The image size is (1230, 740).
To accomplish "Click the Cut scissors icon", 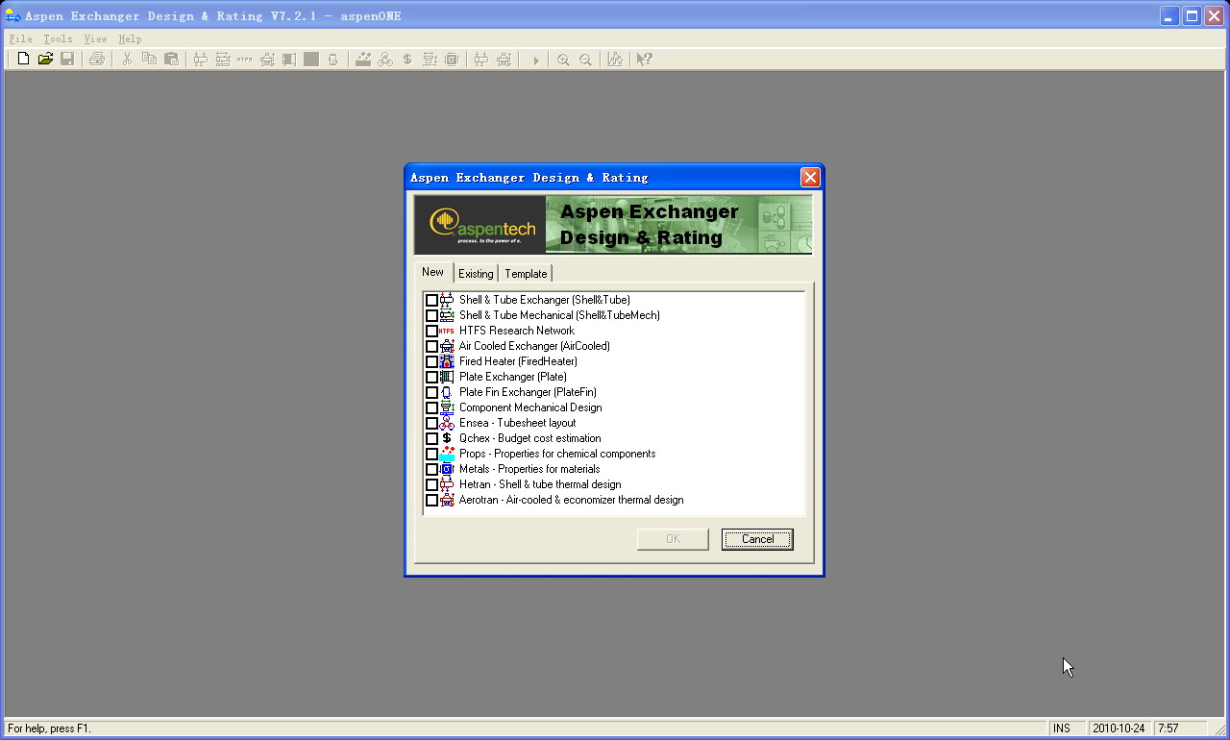I will coord(127,60).
